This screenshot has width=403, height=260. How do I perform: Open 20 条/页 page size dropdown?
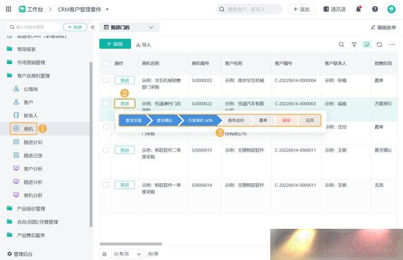pos(128,254)
